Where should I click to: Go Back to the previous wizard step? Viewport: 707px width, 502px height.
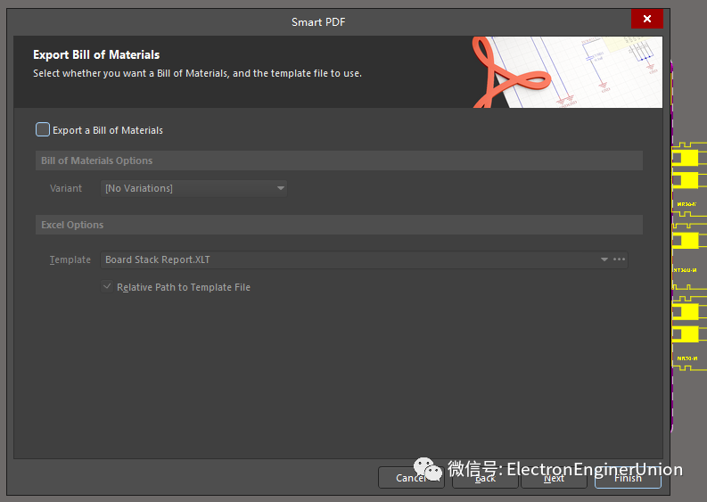click(x=484, y=478)
